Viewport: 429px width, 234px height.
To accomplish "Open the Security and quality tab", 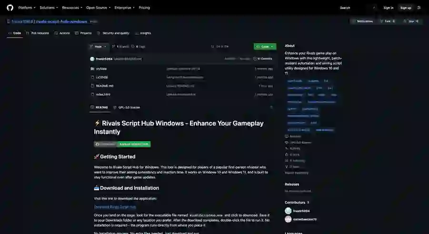I will 113,33.
